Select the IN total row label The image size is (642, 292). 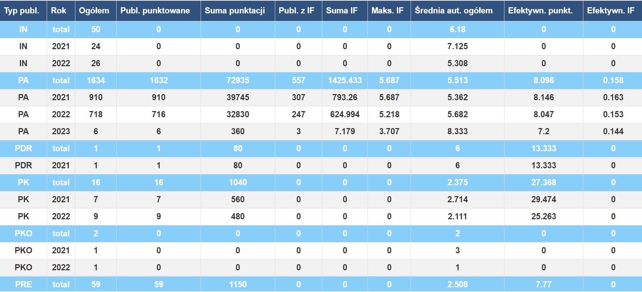click(23, 29)
